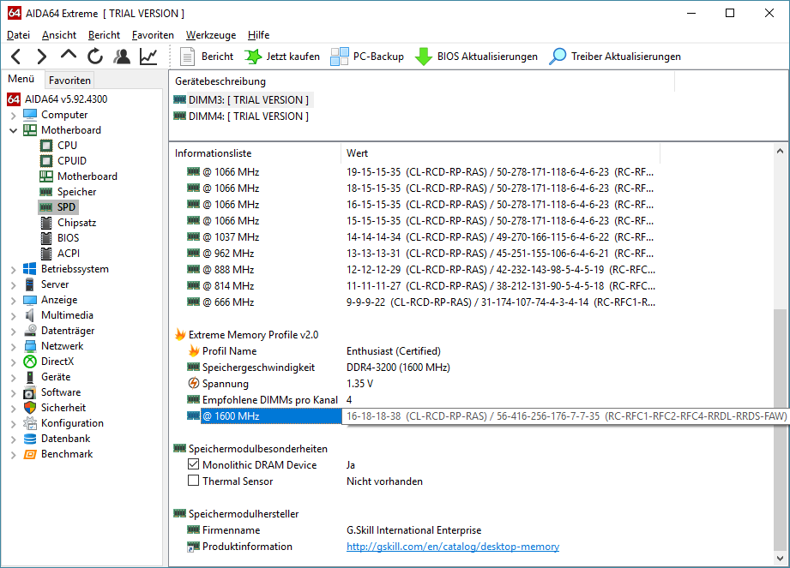Viewport: 790px width, 568px height.
Task: Click the Extreme Memory Profile v2.0 flame icon
Action: pos(180,335)
